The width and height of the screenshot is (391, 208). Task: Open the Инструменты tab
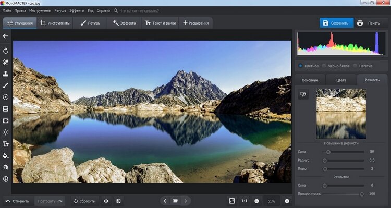click(55, 23)
